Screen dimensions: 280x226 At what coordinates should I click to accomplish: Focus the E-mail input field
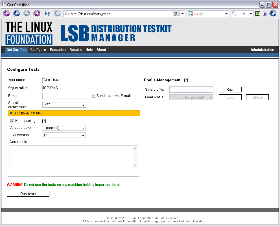[x=64, y=95]
